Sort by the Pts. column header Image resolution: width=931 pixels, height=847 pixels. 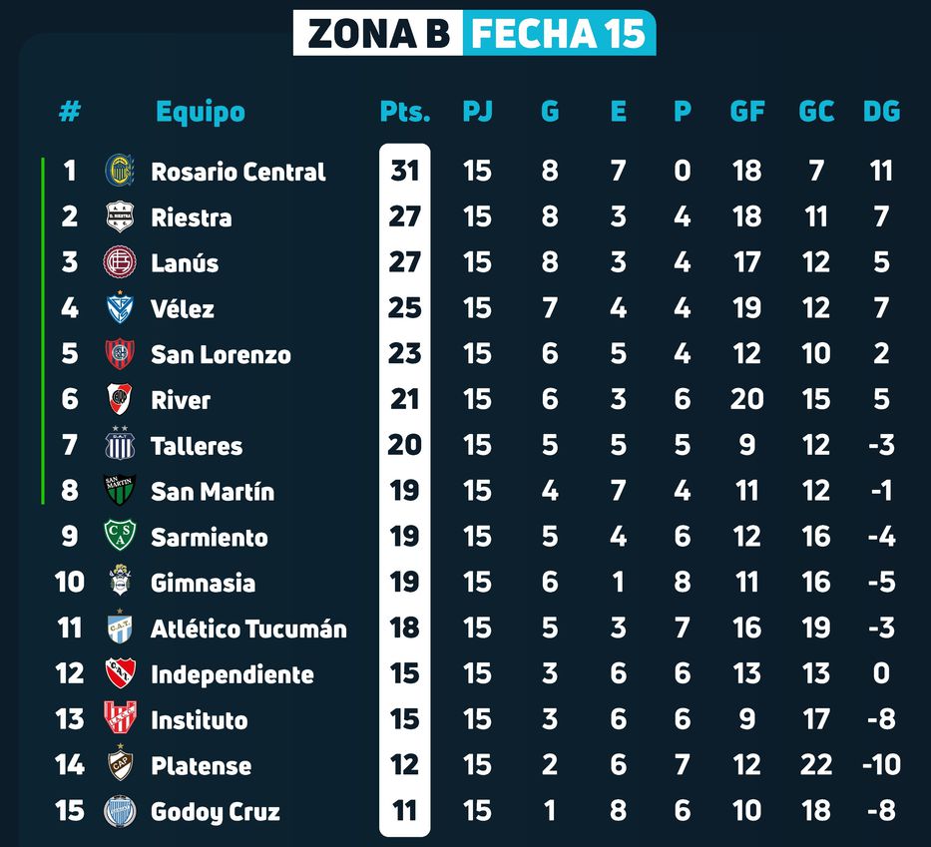pyautogui.click(x=404, y=112)
